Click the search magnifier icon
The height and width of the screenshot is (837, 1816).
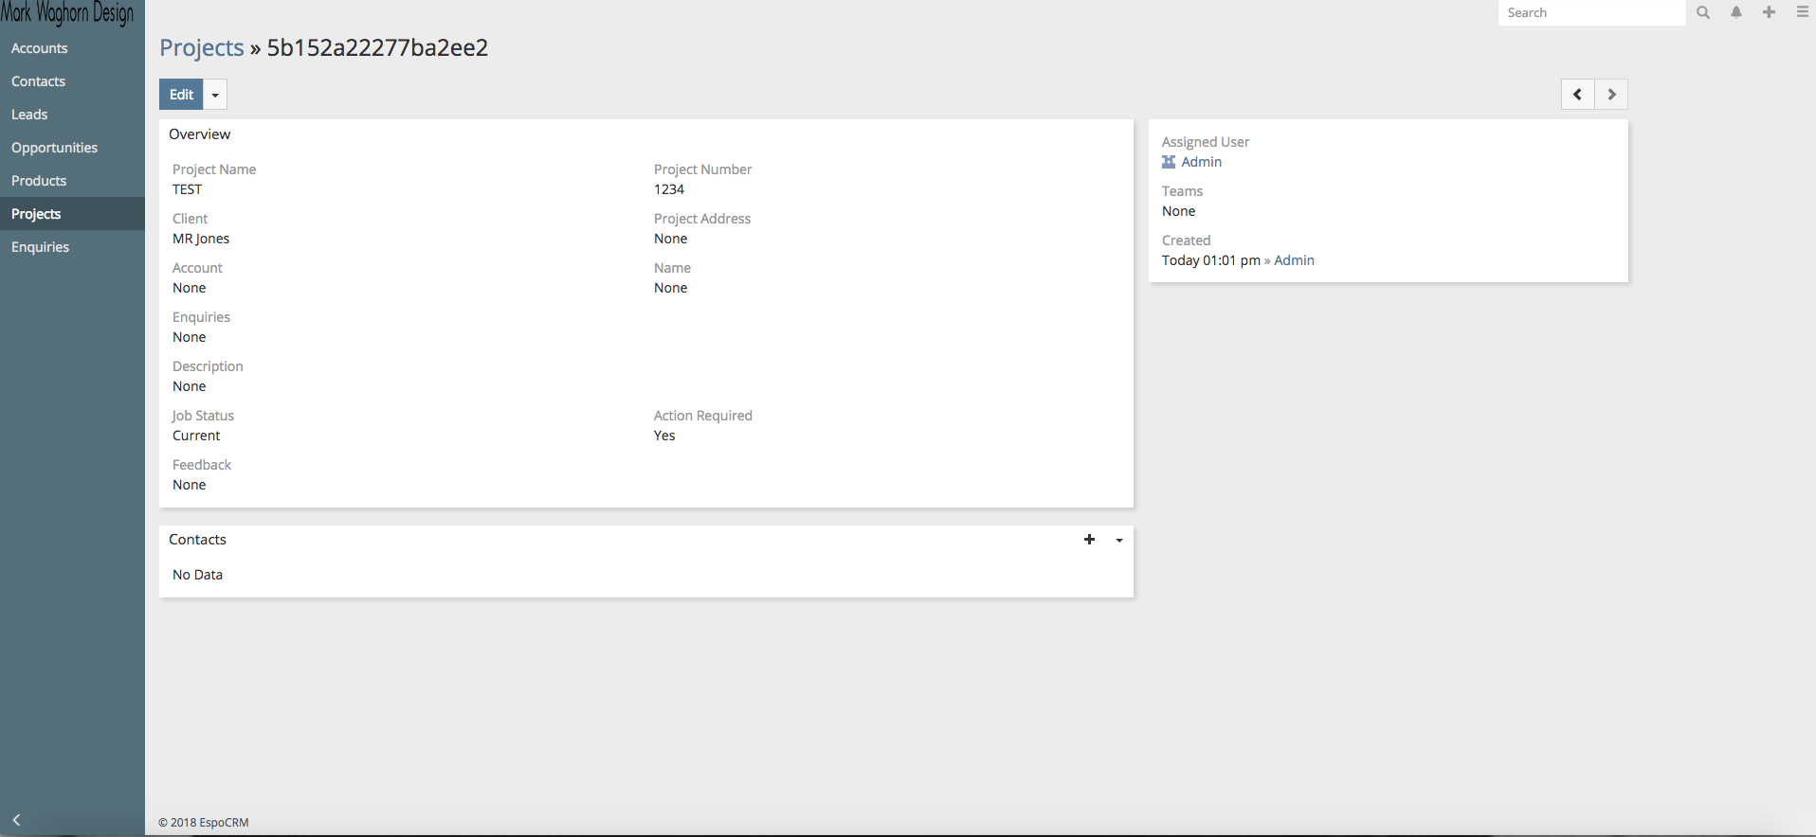pos(1703,12)
